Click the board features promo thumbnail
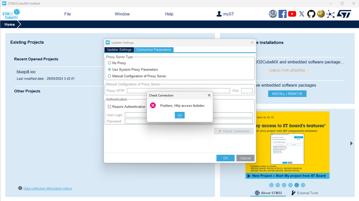Screen dimensions: 359x201 (x=287, y=149)
